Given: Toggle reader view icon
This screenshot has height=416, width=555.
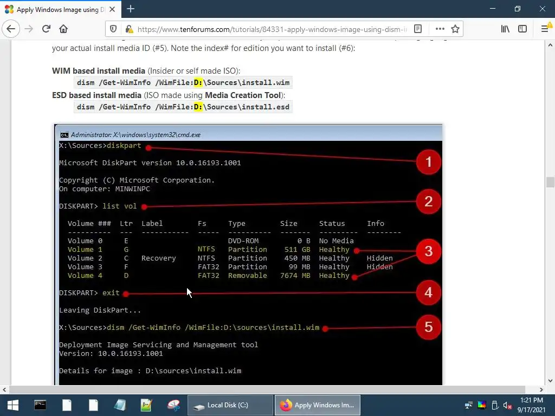Looking at the screenshot, I should pos(418,29).
